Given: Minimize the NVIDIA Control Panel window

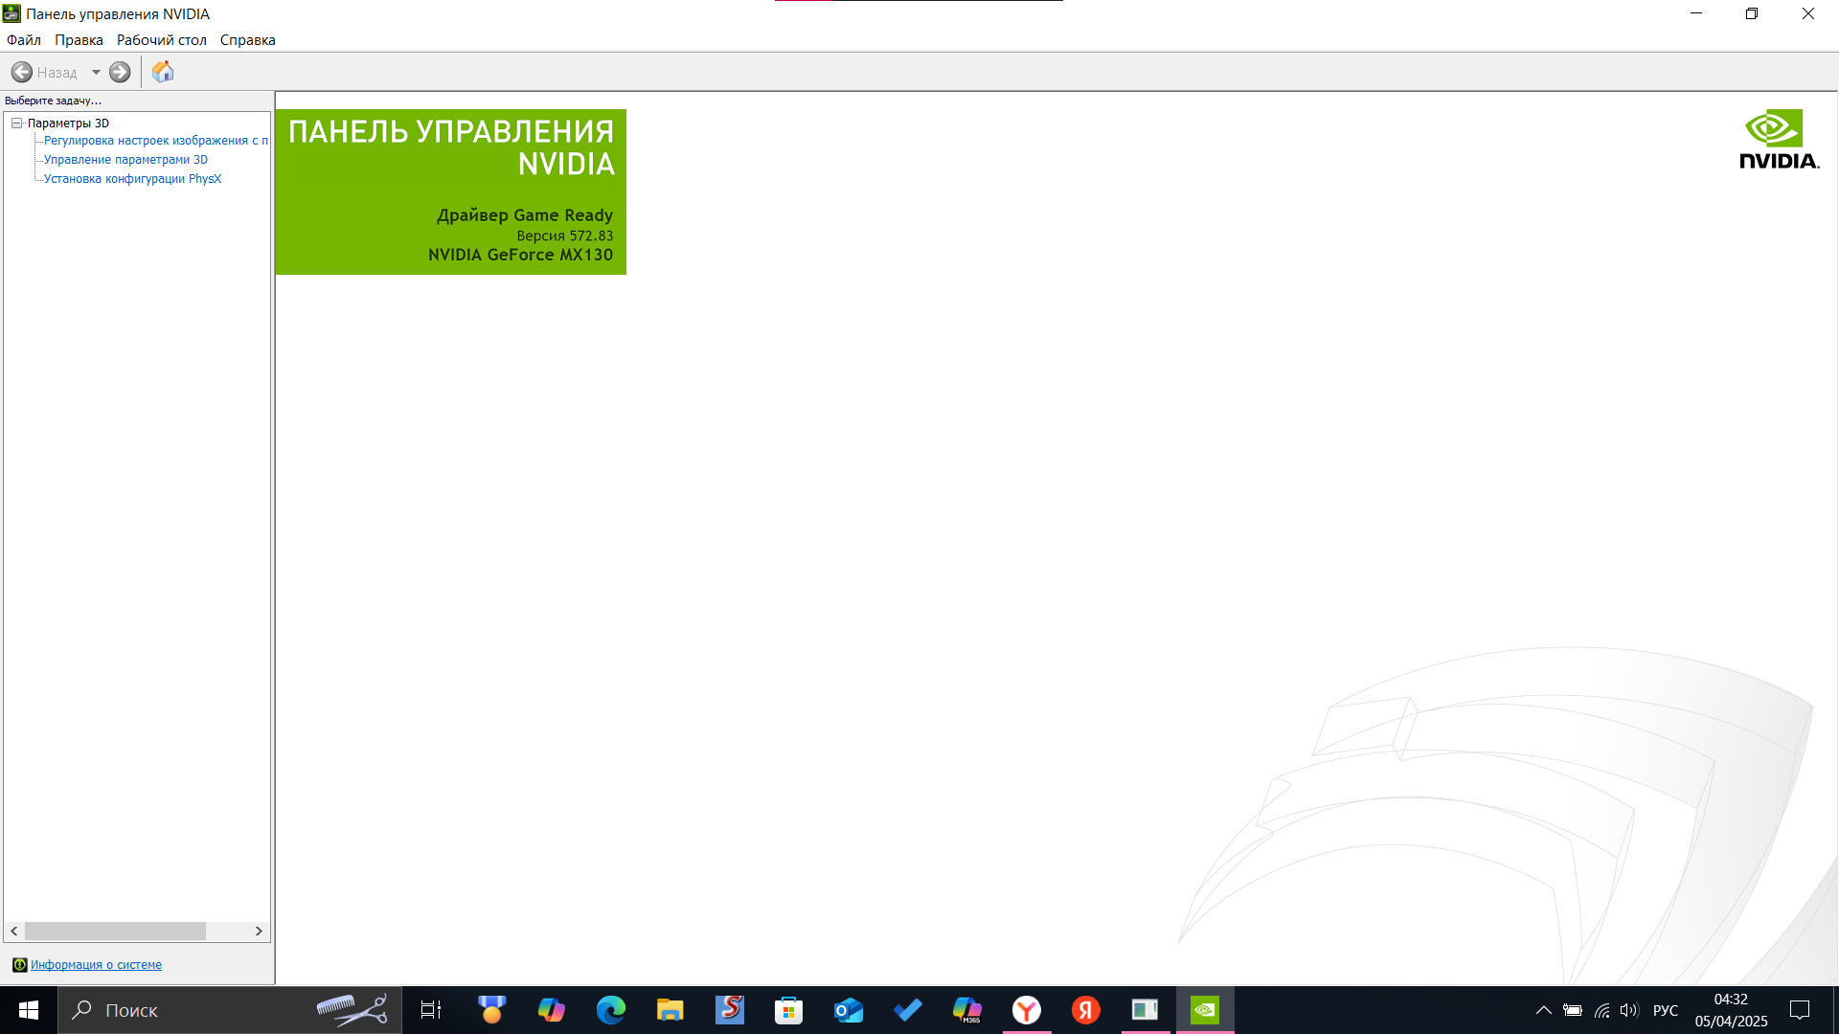Looking at the screenshot, I should pos(1696,13).
